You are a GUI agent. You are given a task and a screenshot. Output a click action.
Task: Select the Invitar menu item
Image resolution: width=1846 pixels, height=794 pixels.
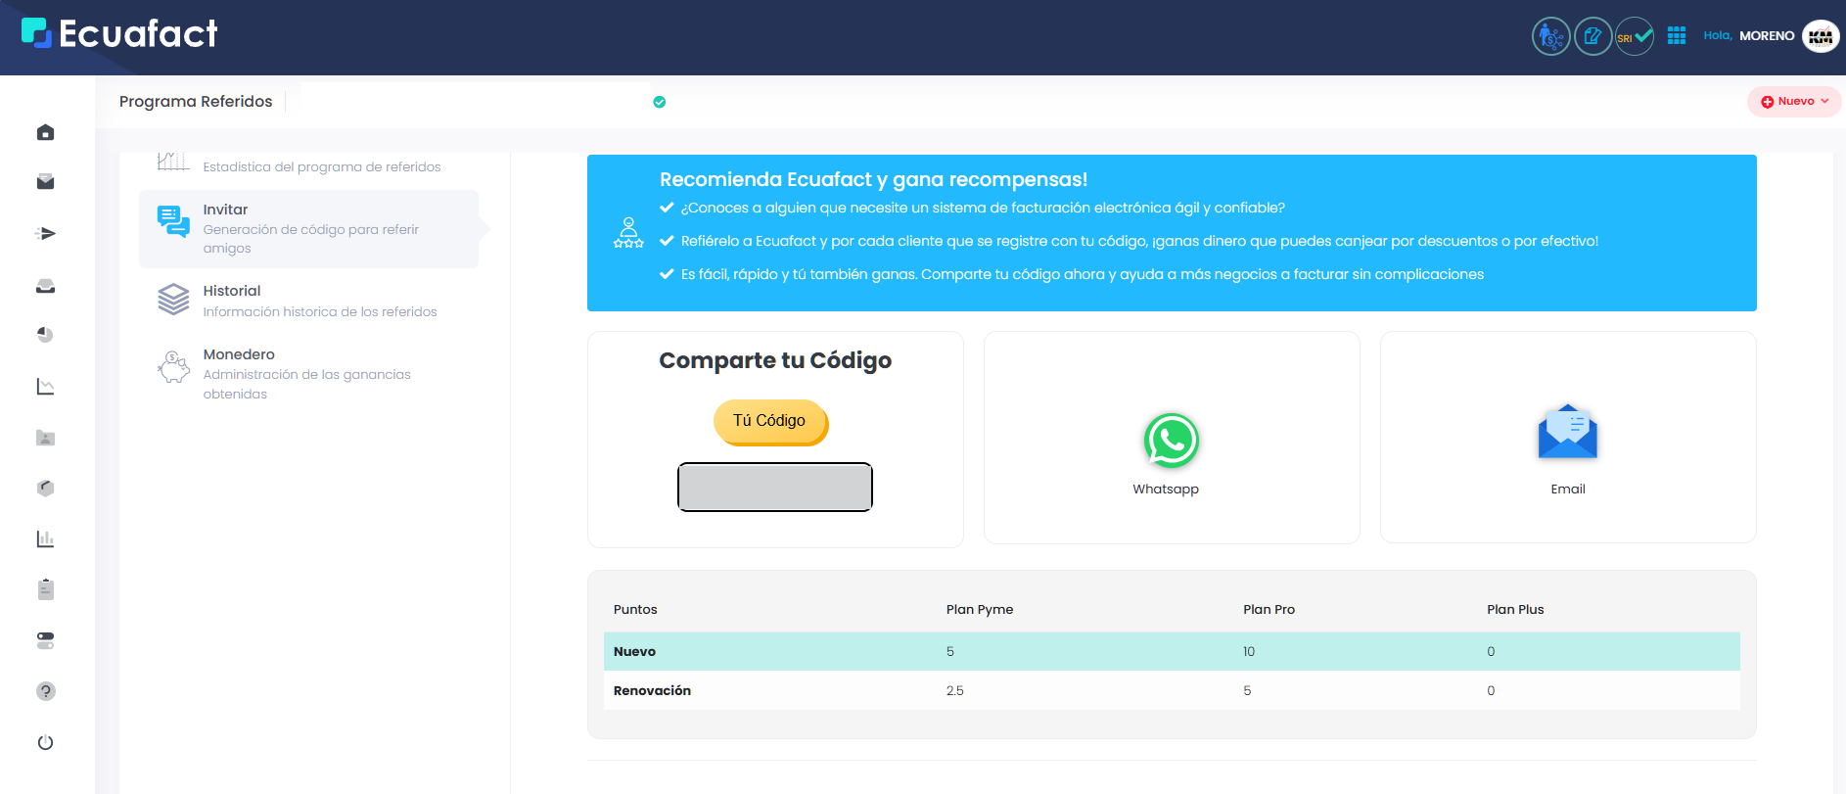(308, 228)
